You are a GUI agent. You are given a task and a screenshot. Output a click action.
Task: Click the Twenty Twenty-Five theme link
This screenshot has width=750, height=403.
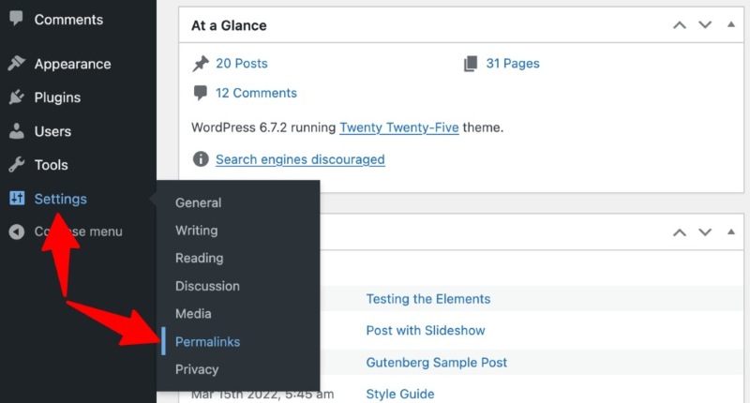(398, 127)
